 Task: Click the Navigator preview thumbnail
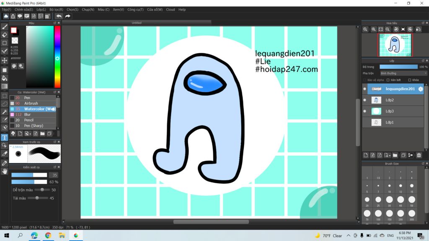click(395, 45)
